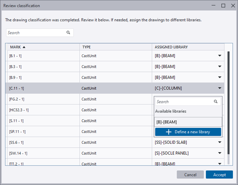The height and width of the screenshot is (185, 238).
Task: Select the [HC32.3 - 1] mark cell
Action: click(x=42, y=110)
